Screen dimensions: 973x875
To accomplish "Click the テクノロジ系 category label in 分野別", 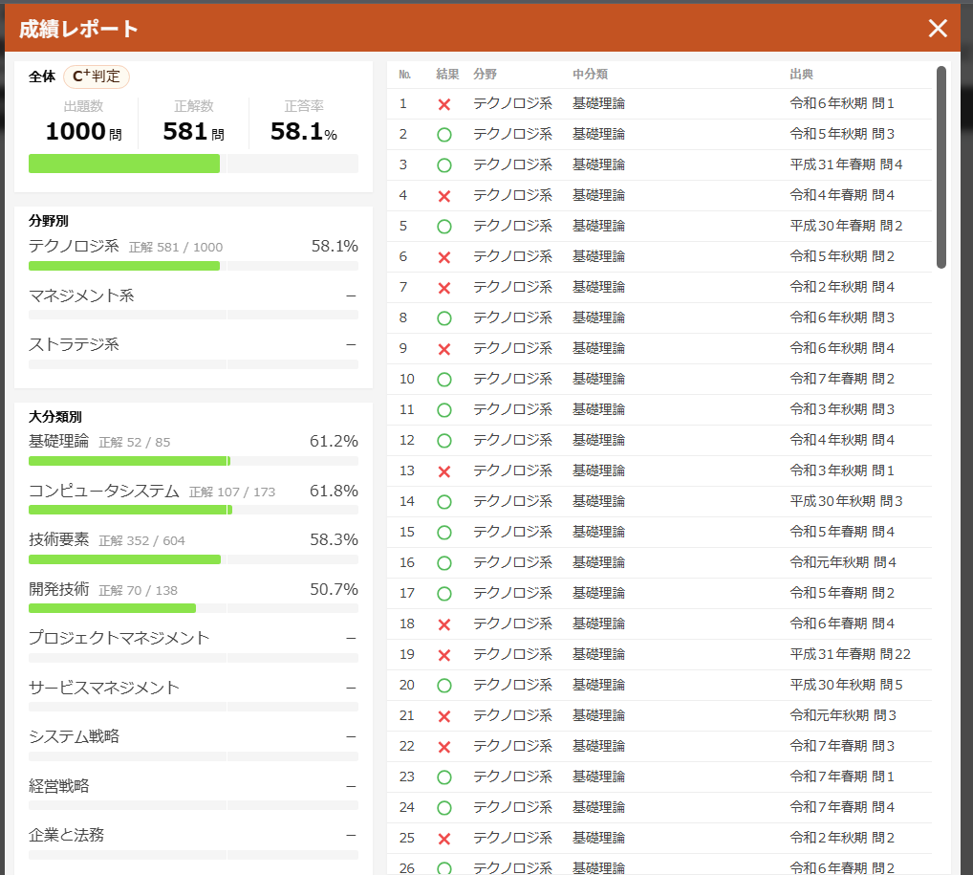I will pos(74,246).
